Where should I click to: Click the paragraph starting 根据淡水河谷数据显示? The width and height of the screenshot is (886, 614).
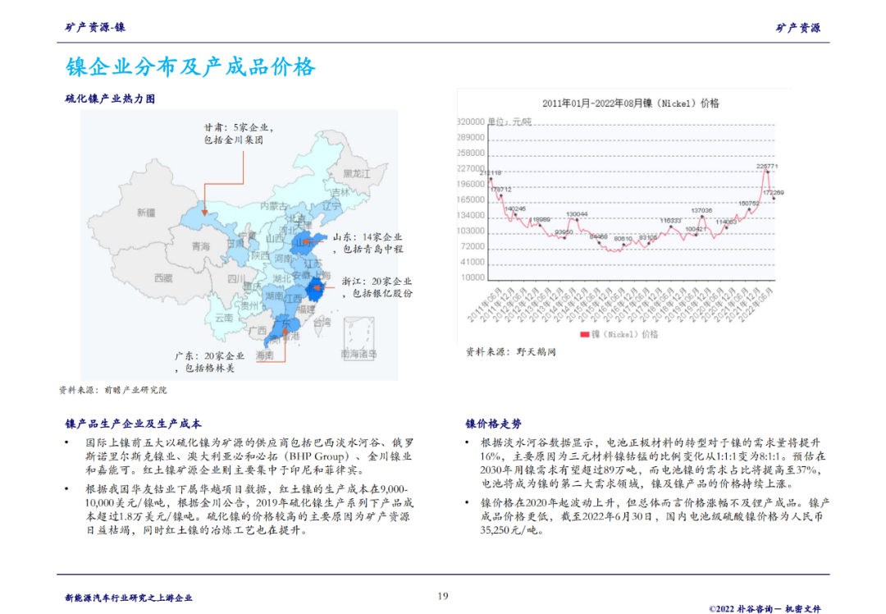tap(653, 463)
